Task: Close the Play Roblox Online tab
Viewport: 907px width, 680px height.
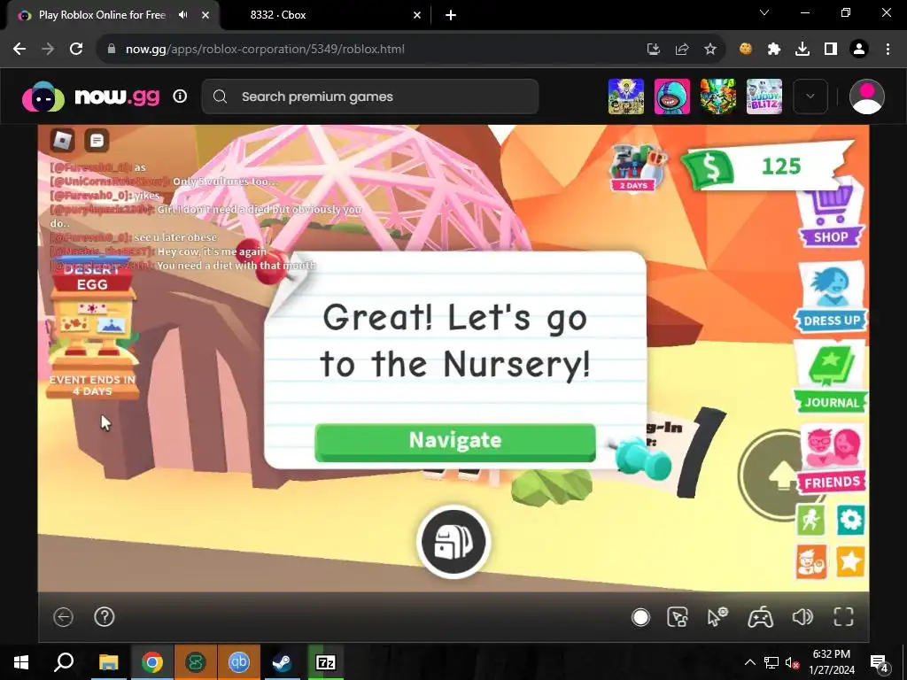Action: 205,15
